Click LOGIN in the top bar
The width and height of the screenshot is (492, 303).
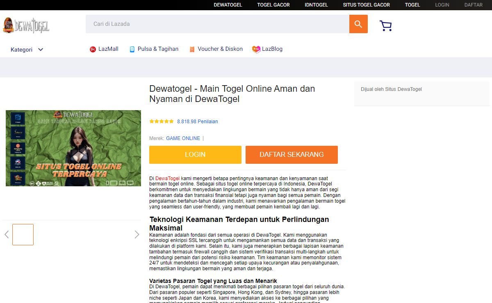pos(442,5)
